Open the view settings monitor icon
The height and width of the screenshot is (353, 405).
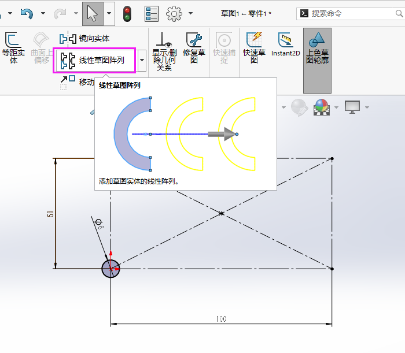352,107
